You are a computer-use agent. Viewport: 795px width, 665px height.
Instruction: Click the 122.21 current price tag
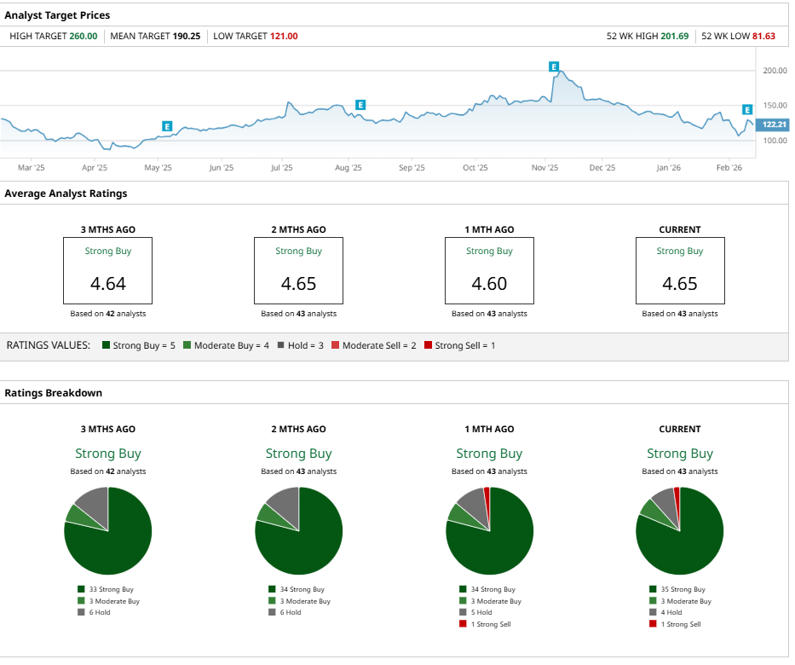(x=774, y=124)
